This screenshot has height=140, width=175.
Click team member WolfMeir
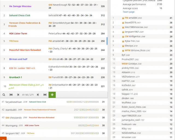pyautogui.click(x=126, y=103)
